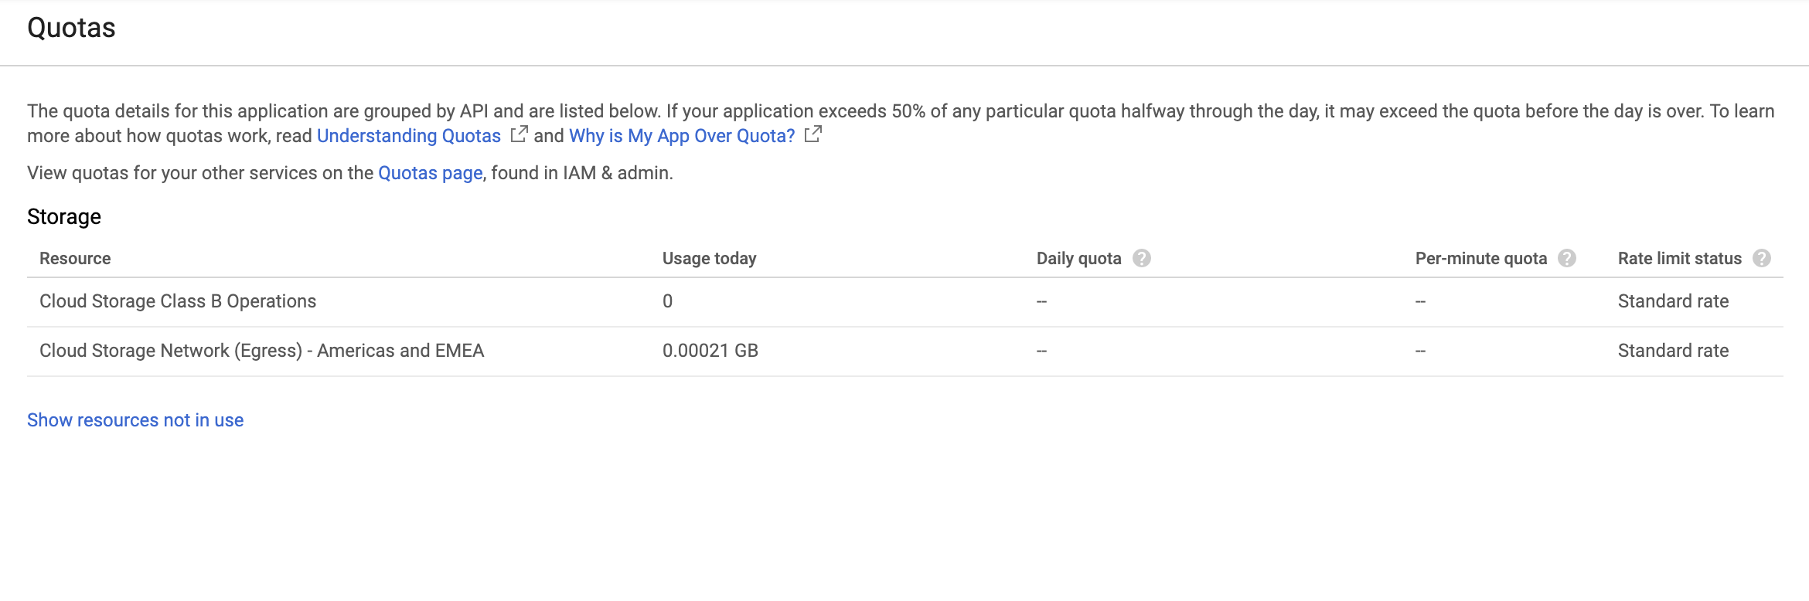Click the Rate limit status help icon

[1762, 259]
